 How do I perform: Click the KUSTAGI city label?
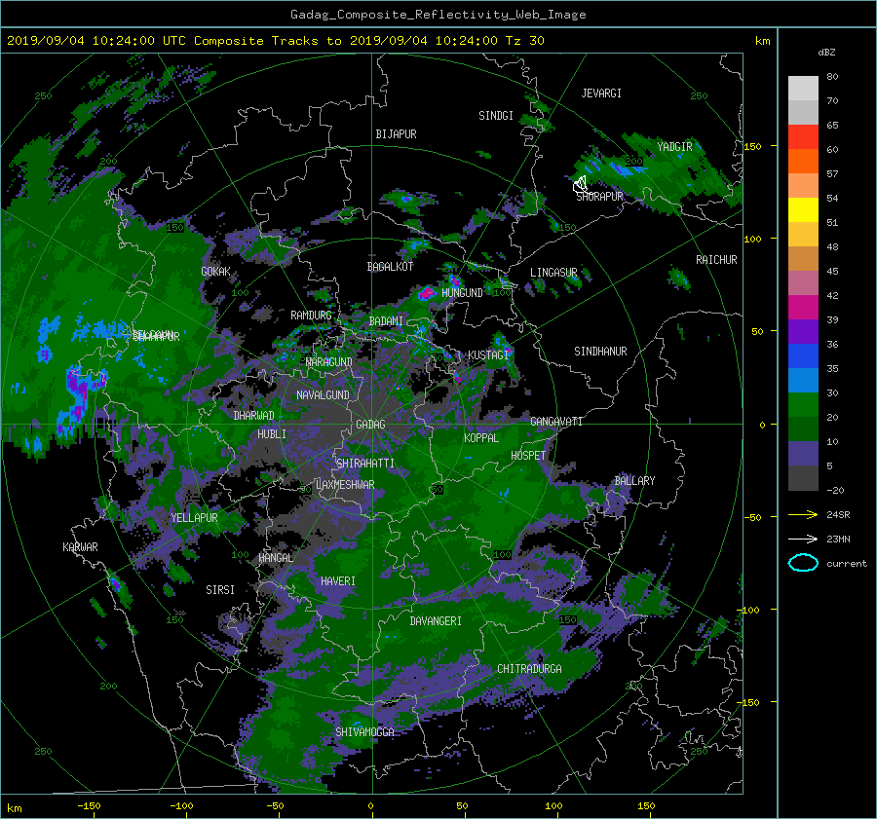tap(488, 355)
